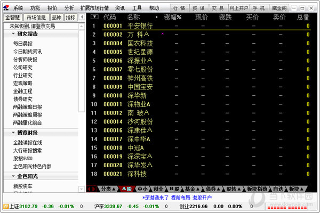This screenshot has height=213, width=320.
Task: Click the red left-right arrows beside bottom tabs
Action: (91, 189)
